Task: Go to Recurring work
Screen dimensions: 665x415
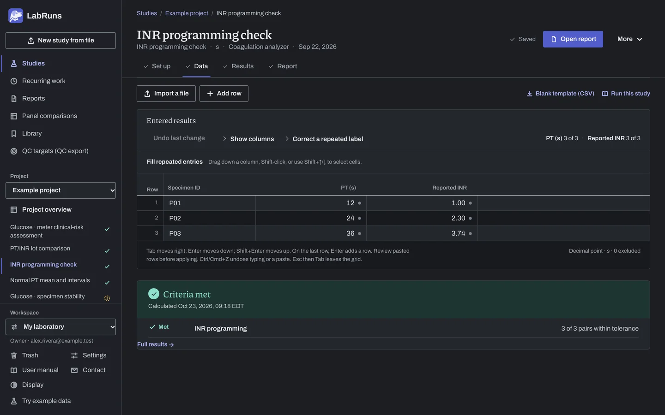Action: [x=60, y=81]
